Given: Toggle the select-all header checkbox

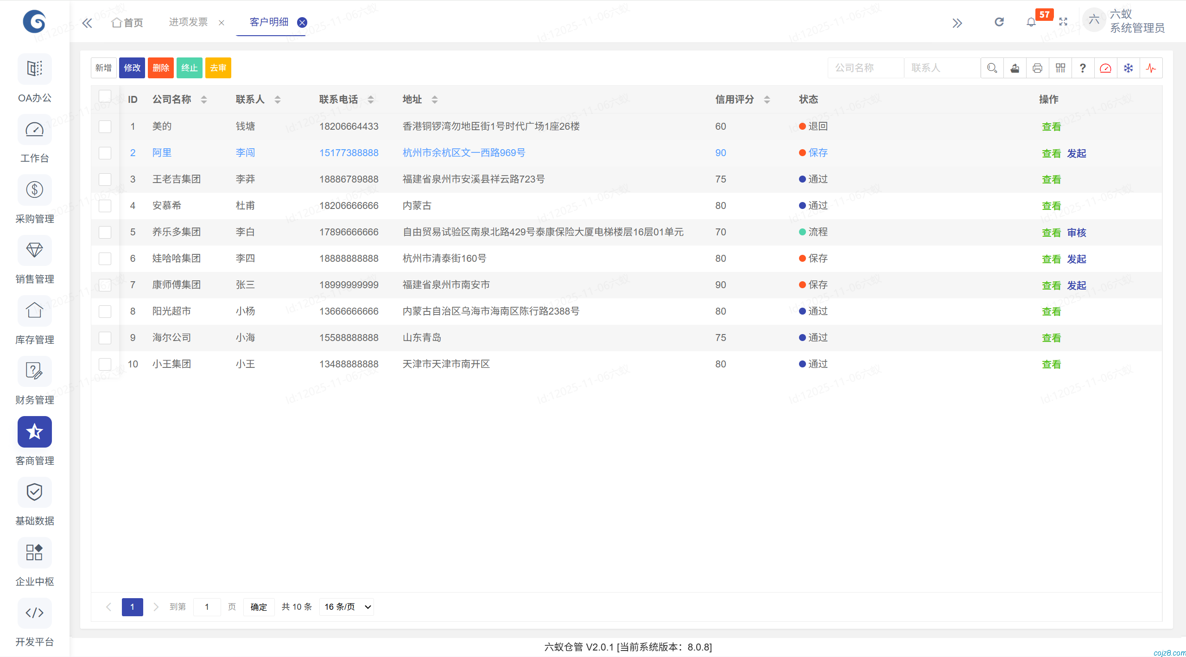Looking at the screenshot, I should point(105,96).
